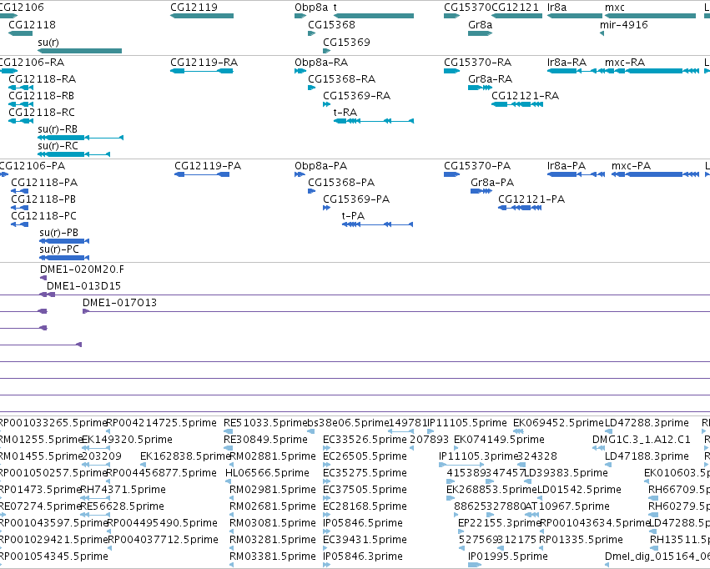This screenshot has width=710, height=569.
Task: Click protein CG15368-PA label
Action: coord(341,183)
